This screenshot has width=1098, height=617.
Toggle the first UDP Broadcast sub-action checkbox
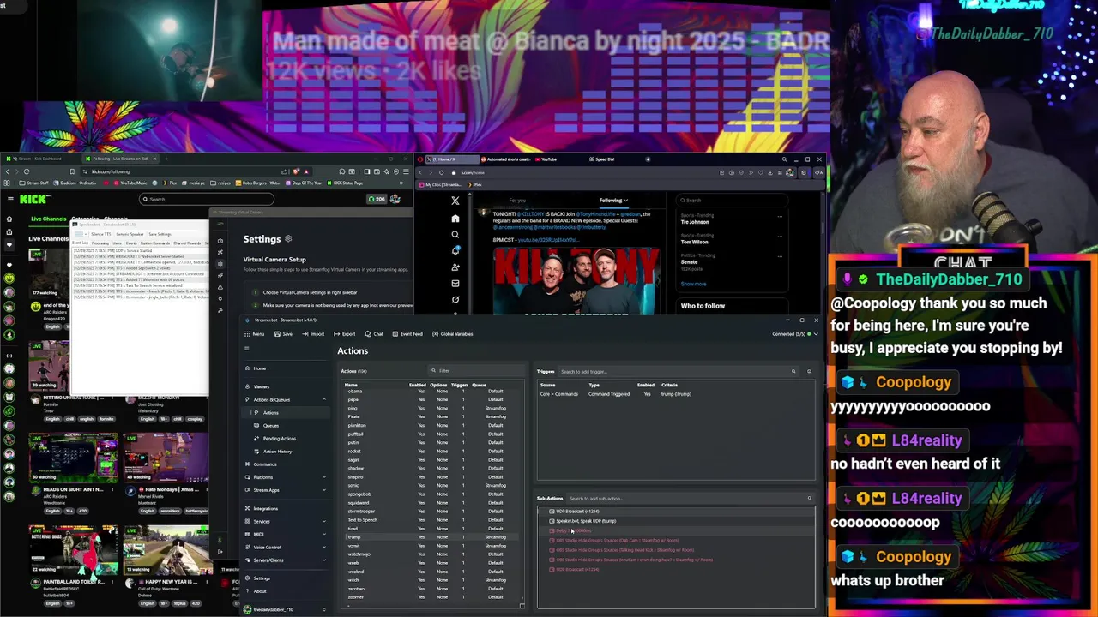pyautogui.click(x=552, y=512)
